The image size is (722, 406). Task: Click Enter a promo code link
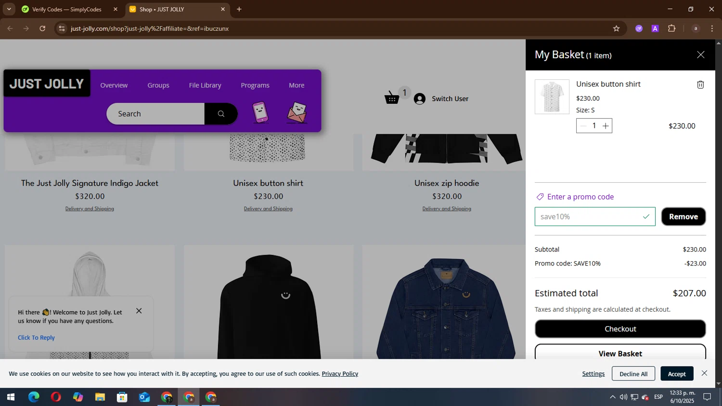point(575,197)
